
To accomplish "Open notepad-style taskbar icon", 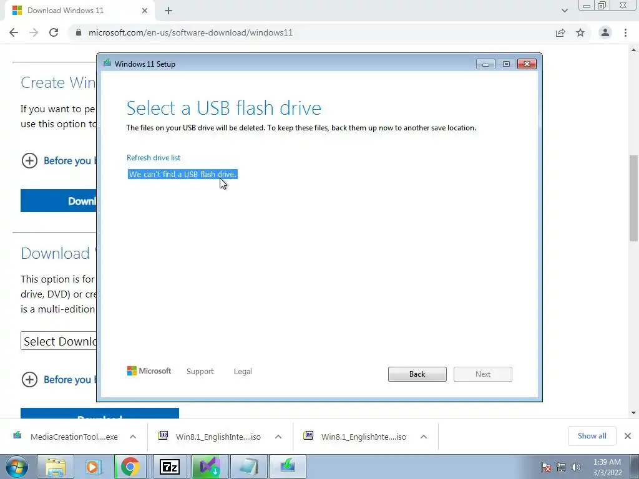I will tap(248, 467).
